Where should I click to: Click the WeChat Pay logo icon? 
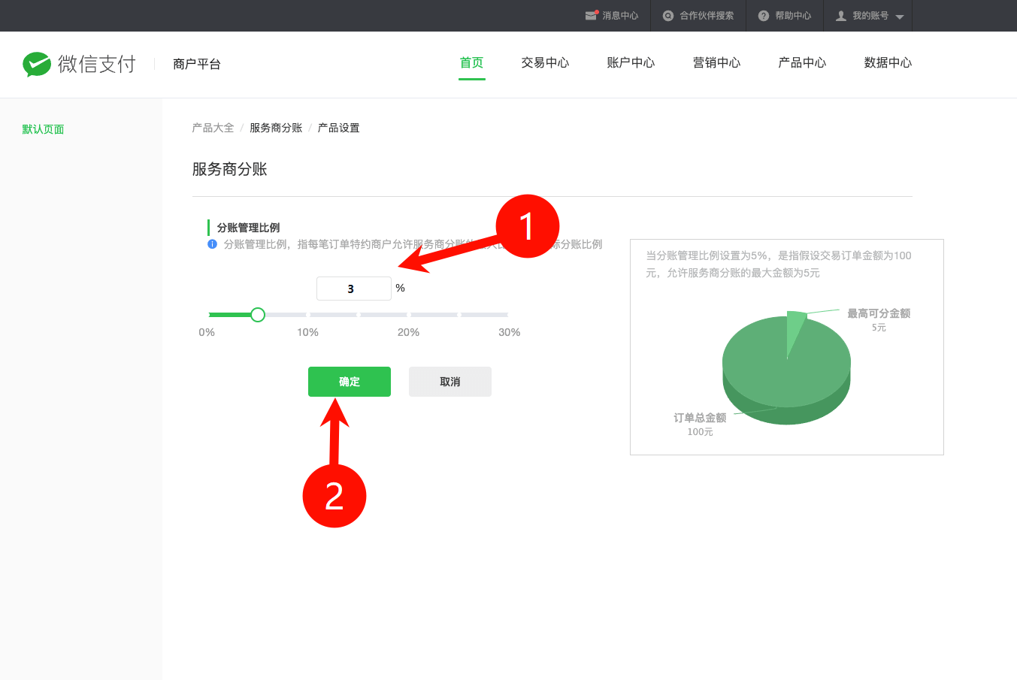pyautogui.click(x=37, y=65)
